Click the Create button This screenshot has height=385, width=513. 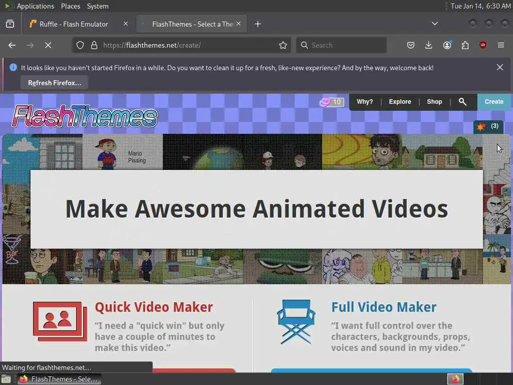[x=493, y=101]
